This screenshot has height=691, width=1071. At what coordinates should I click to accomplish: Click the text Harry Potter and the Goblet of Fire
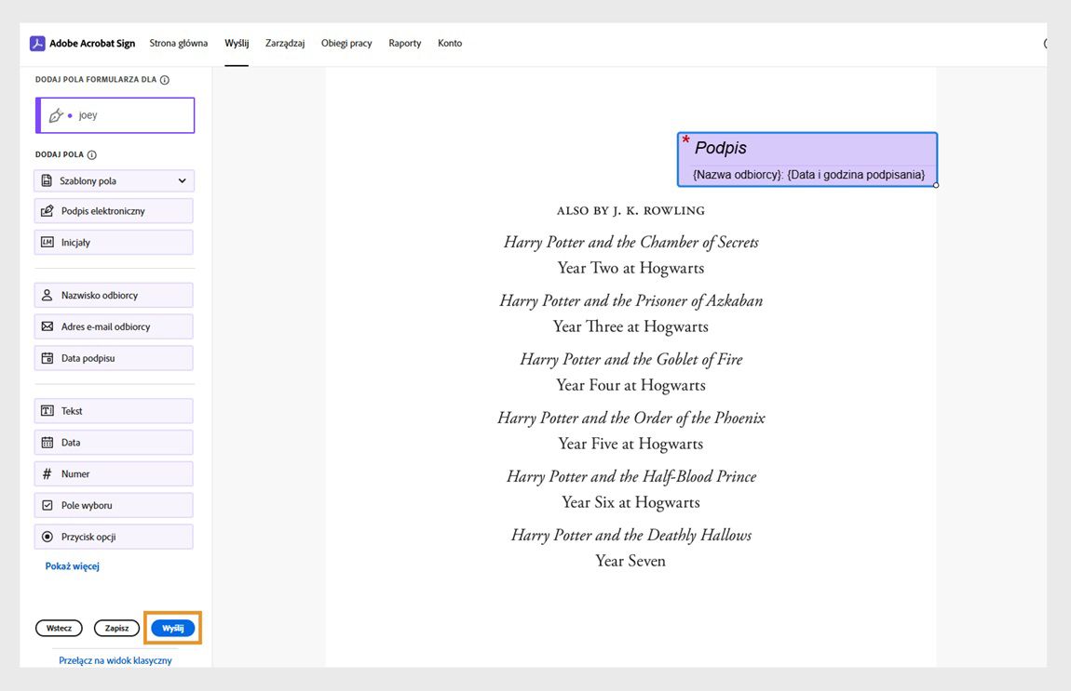(631, 360)
